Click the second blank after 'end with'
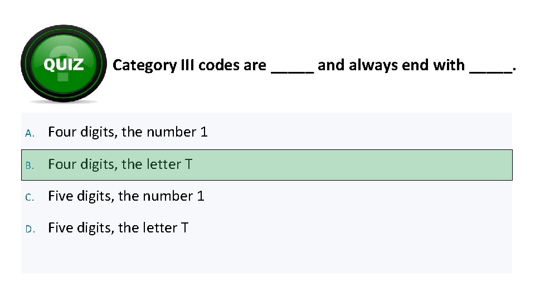 [x=490, y=67]
